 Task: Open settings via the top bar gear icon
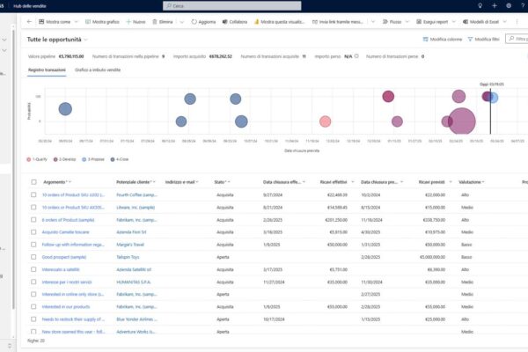coord(509,6)
